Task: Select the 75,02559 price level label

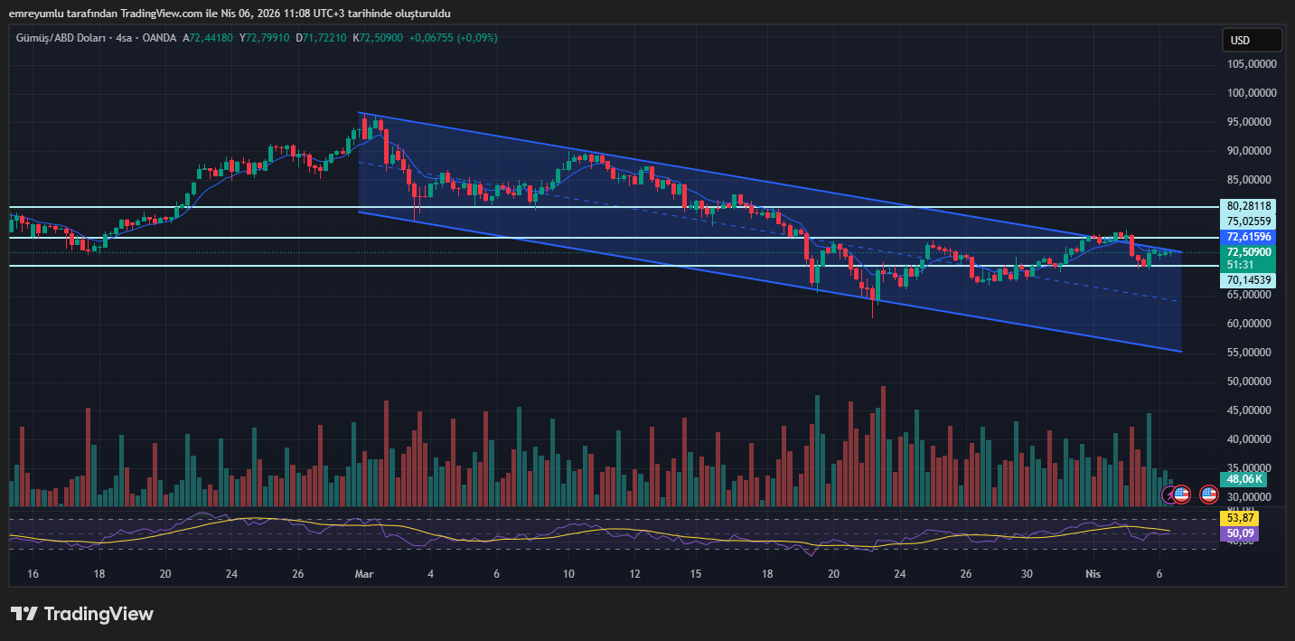Action: (1250, 222)
